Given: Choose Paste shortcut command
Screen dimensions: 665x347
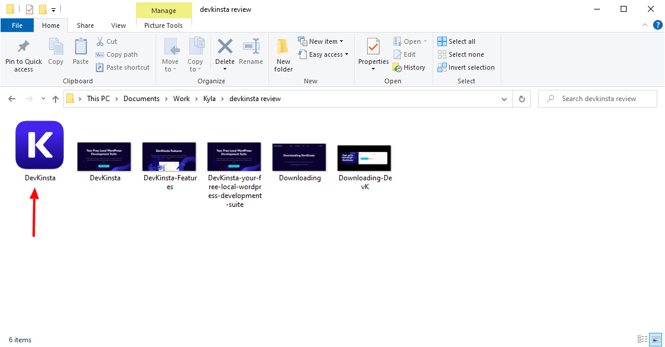Looking at the screenshot, I should click(x=122, y=67).
